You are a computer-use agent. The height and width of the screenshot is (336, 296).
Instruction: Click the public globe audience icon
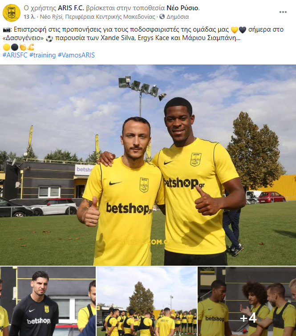(162, 16)
